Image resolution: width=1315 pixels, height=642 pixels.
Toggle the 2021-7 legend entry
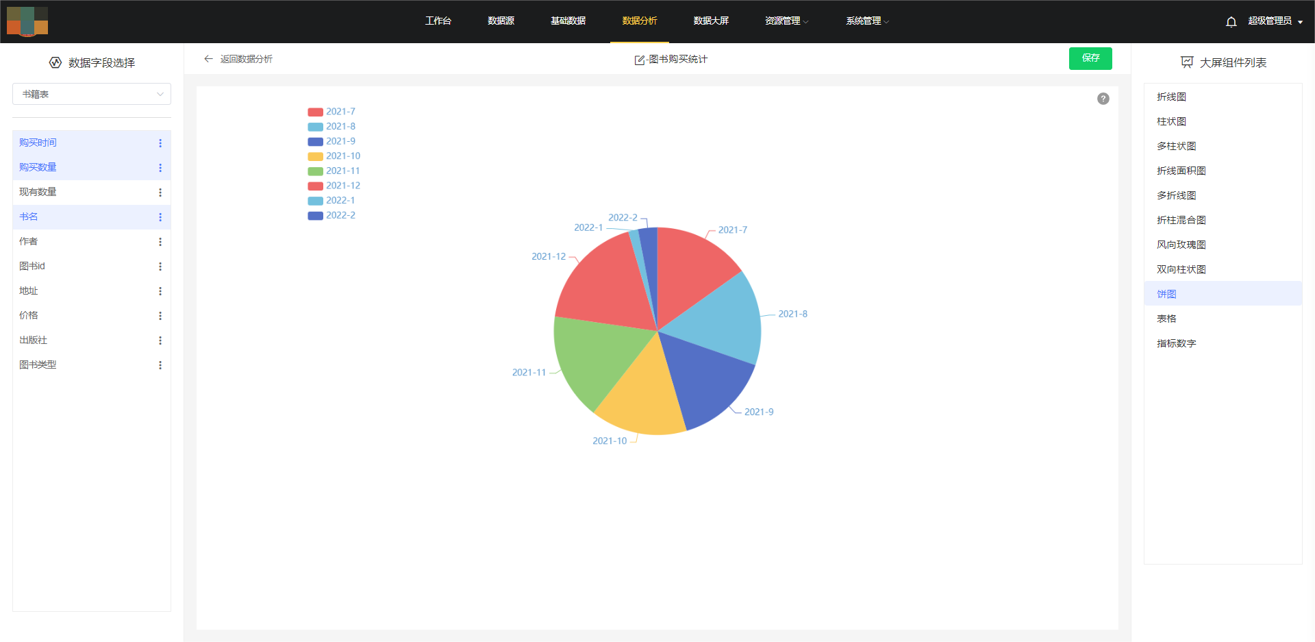331,112
